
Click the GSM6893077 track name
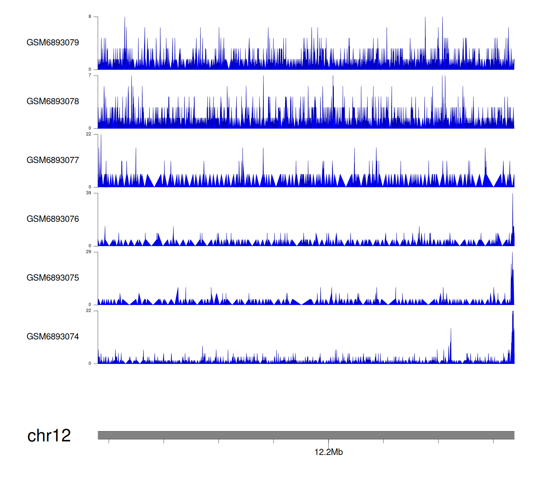pyautogui.click(x=53, y=160)
